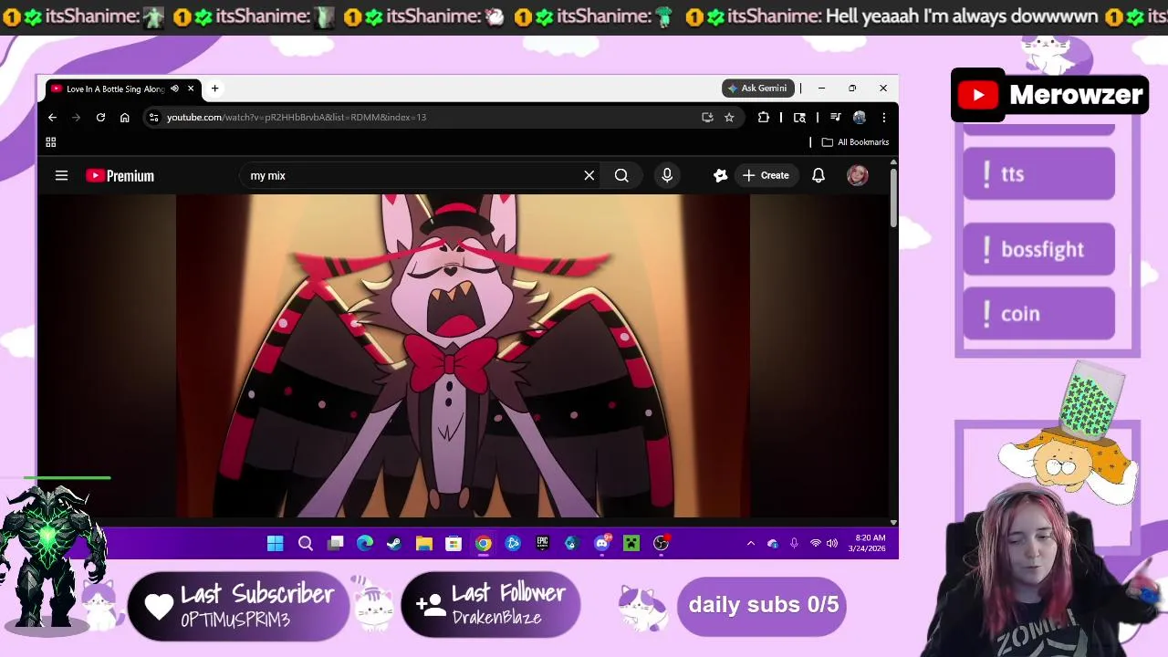
Task: Click Last Follower DrakenBlaze panel
Action: click(491, 604)
